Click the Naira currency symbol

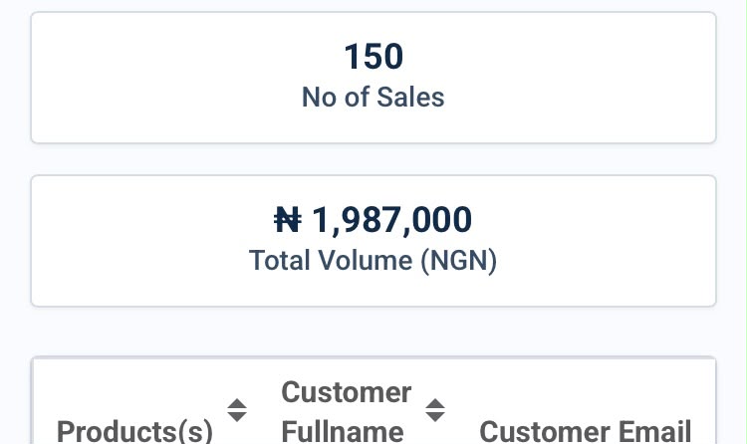(288, 220)
